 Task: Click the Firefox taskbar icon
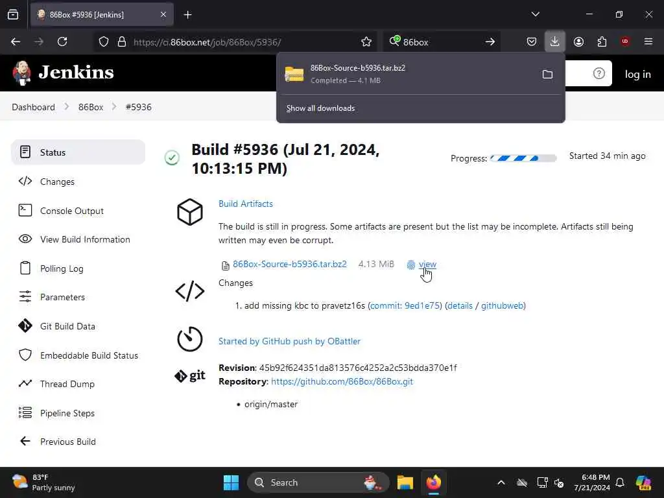tap(434, 482)
